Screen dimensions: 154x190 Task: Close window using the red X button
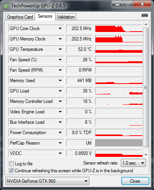point(142,4)
